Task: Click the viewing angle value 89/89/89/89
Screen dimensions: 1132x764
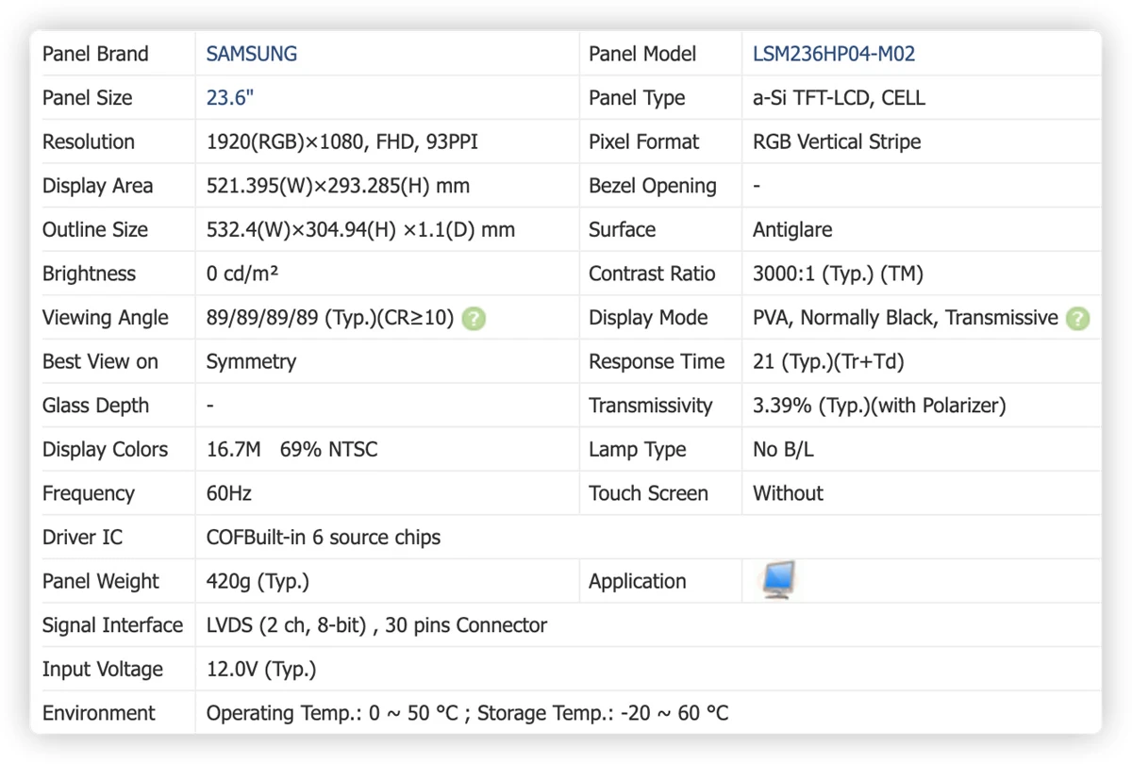Action: 262,319
